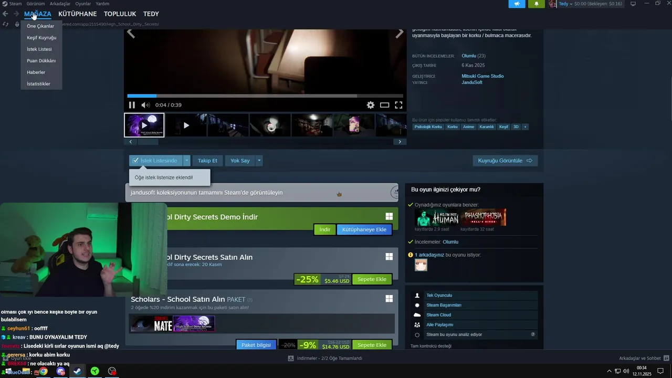Open Mitsuki Game Studio developer link

point(482,76)
